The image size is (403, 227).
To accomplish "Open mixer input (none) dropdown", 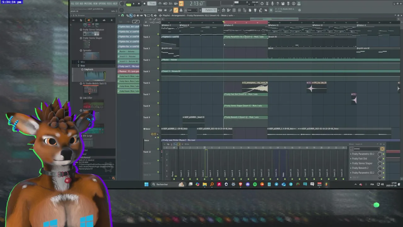I will click(366, 149).
